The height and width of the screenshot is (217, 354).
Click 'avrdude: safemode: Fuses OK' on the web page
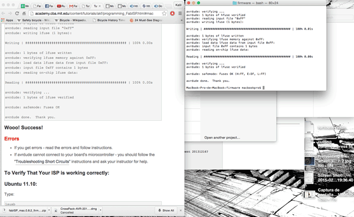32,107
